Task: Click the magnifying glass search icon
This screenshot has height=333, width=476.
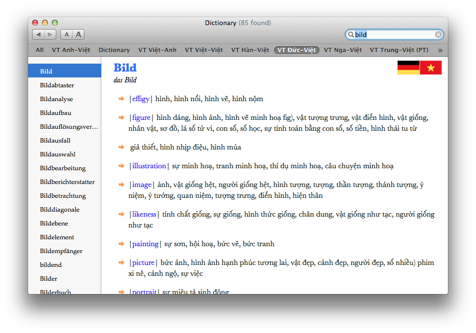Action: coord(351,35)
